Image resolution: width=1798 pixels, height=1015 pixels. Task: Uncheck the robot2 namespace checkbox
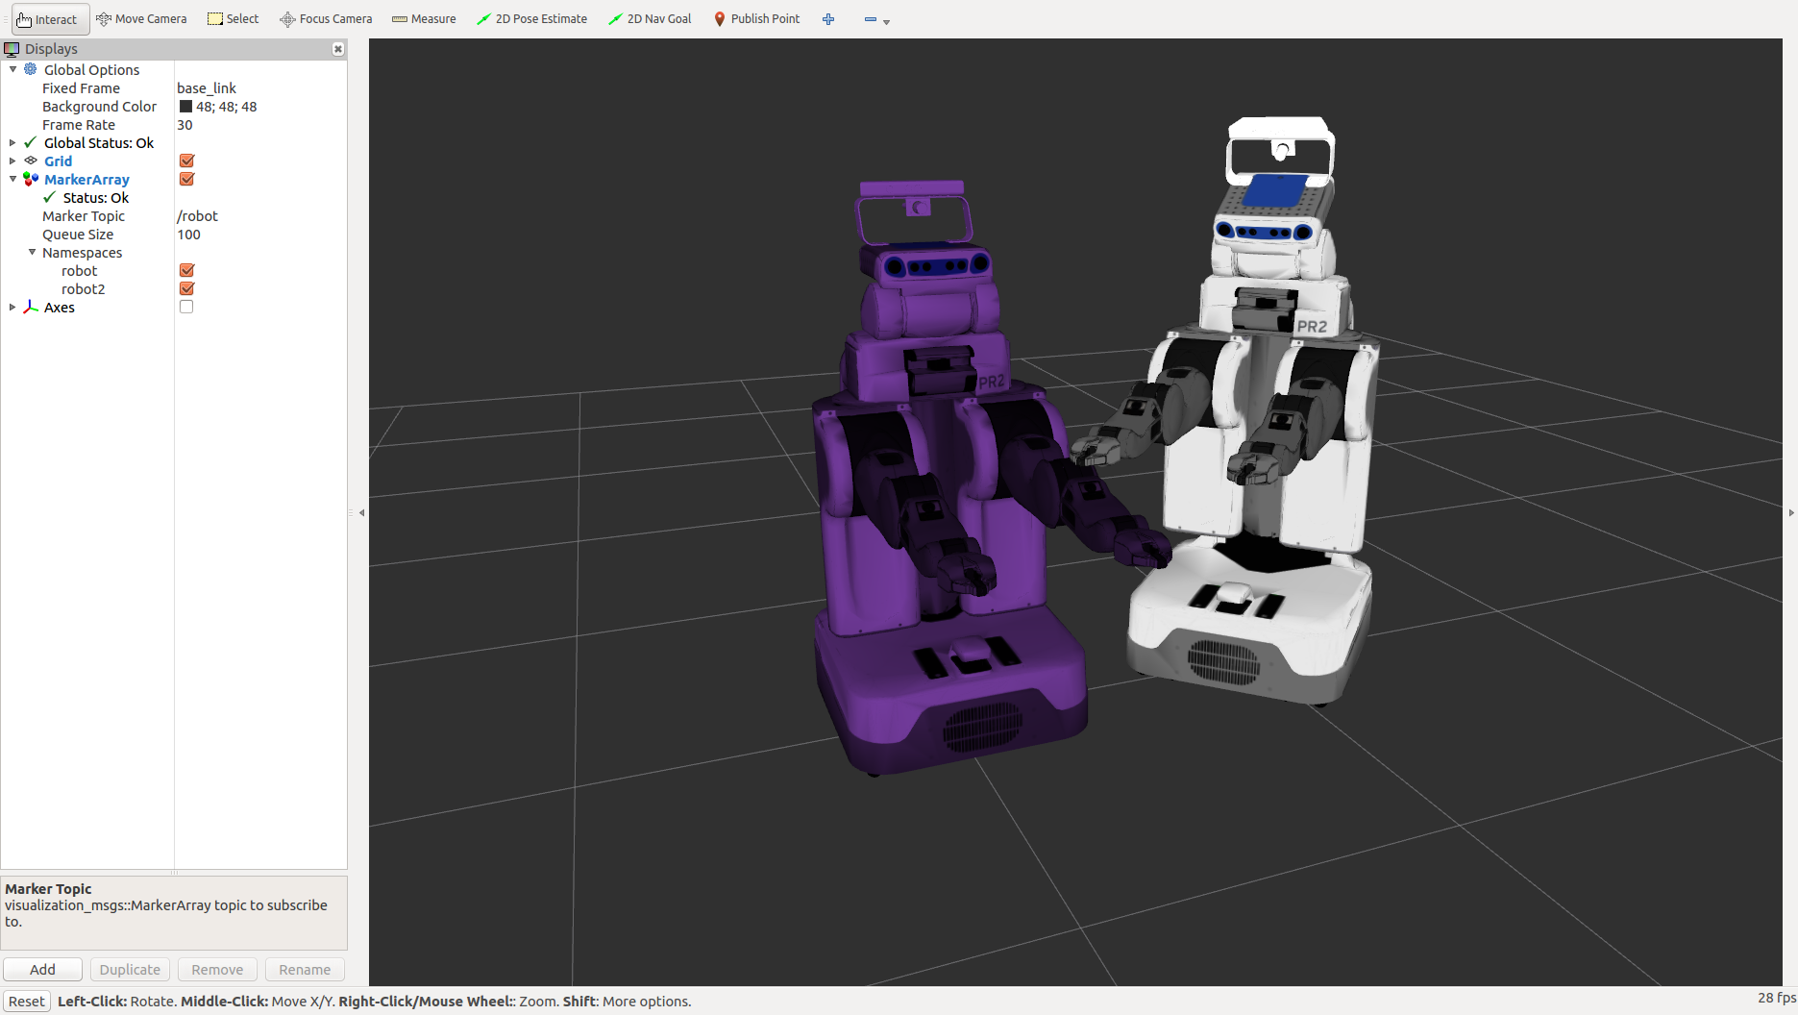186,288
